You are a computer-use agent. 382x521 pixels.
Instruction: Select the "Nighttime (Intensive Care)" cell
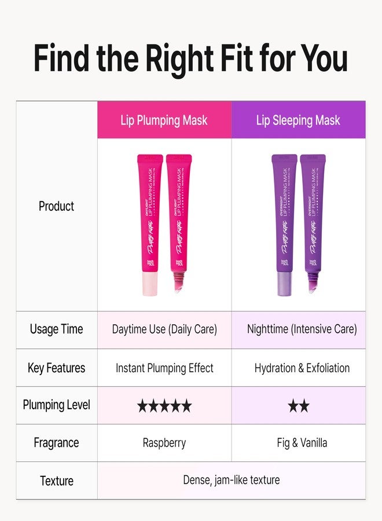(x=302, y=329)
